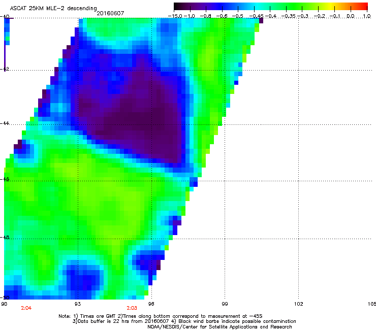Click the 93 longitude axis label
Image resolution: width=376 pixels, height=330 pixels.
(78, 304)
